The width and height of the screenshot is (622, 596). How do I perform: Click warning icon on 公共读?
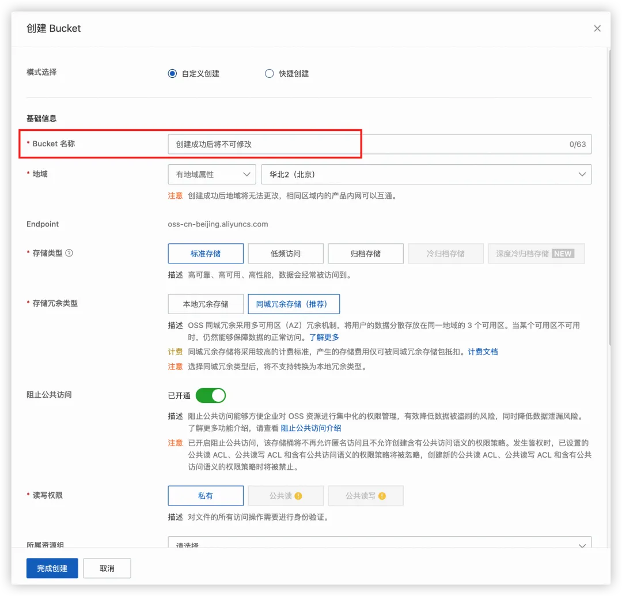298,496
